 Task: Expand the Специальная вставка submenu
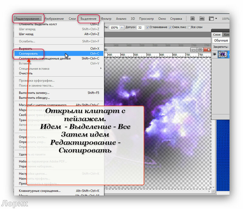tap(59, 68)
